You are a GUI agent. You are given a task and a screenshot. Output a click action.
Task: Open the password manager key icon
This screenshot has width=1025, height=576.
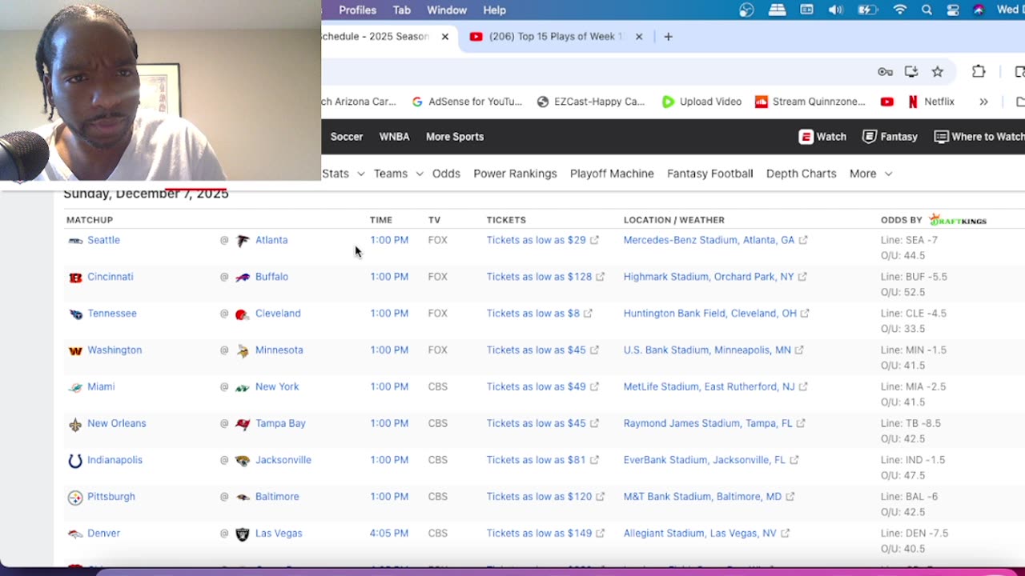(885, 72)
